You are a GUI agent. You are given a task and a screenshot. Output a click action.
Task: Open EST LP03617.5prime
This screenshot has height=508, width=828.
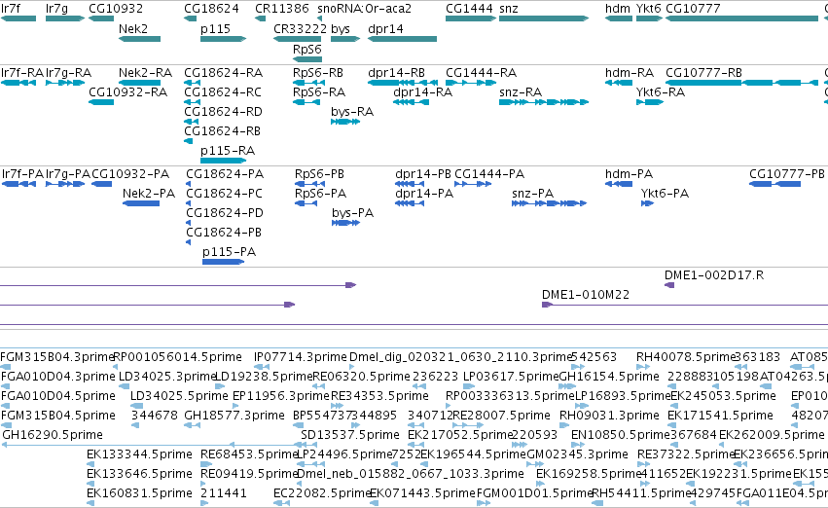511,377
